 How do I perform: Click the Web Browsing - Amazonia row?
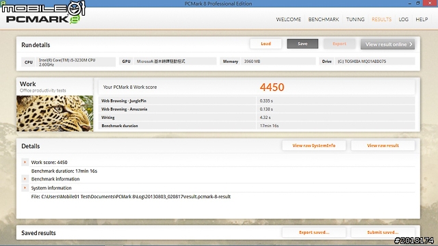point(257,109)
